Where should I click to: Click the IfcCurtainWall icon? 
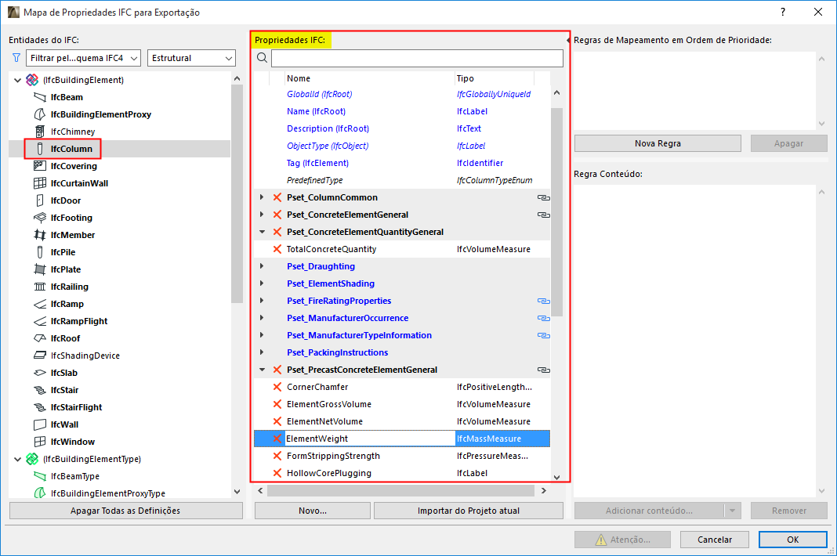[39, 183]
